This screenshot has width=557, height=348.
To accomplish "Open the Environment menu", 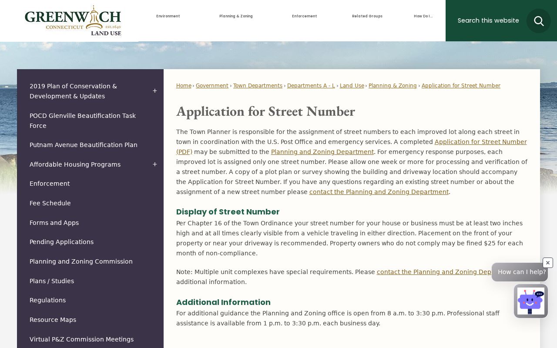I will (168, 16).
